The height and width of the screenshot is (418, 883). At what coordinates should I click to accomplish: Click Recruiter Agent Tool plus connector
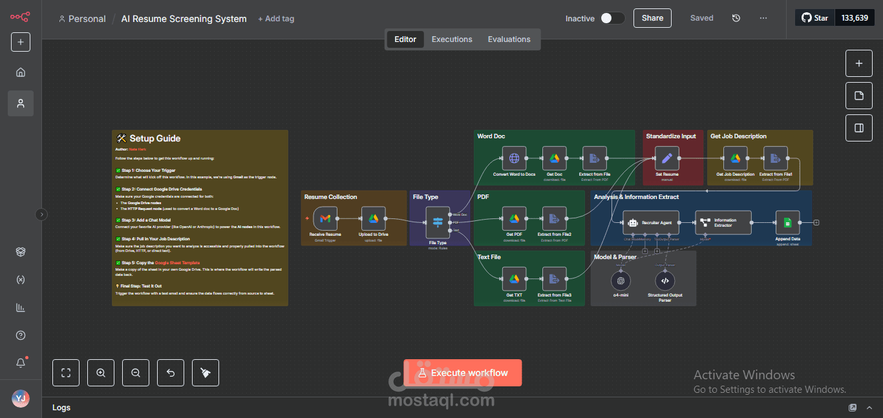pos(657,251)
